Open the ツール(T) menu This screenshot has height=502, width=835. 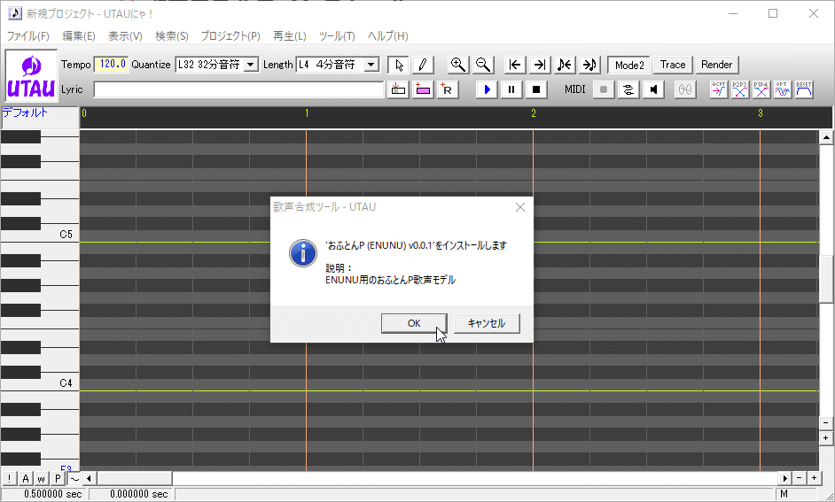(337, 35)
